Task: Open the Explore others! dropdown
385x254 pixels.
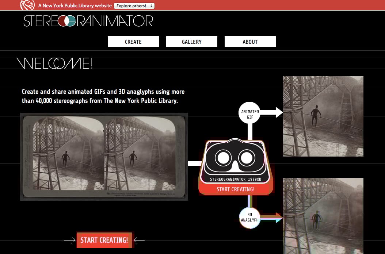Action: [x=134, y=5]
